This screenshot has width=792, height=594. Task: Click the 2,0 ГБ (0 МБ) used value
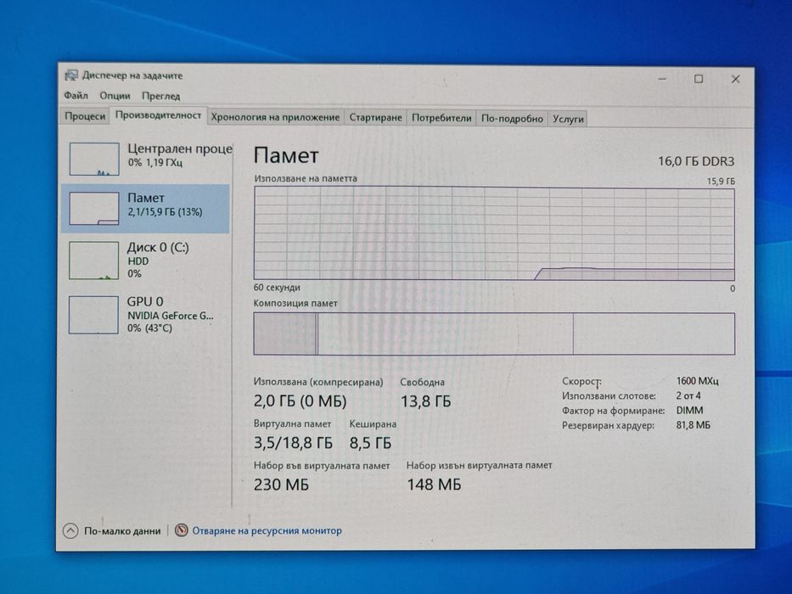click(300, 401)
